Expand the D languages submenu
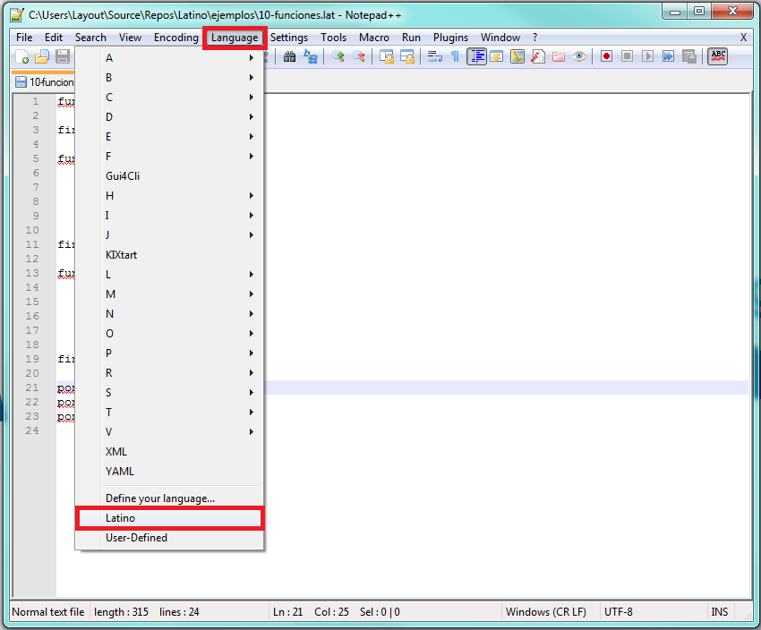 pyautogui.click(x=169, y=117)
